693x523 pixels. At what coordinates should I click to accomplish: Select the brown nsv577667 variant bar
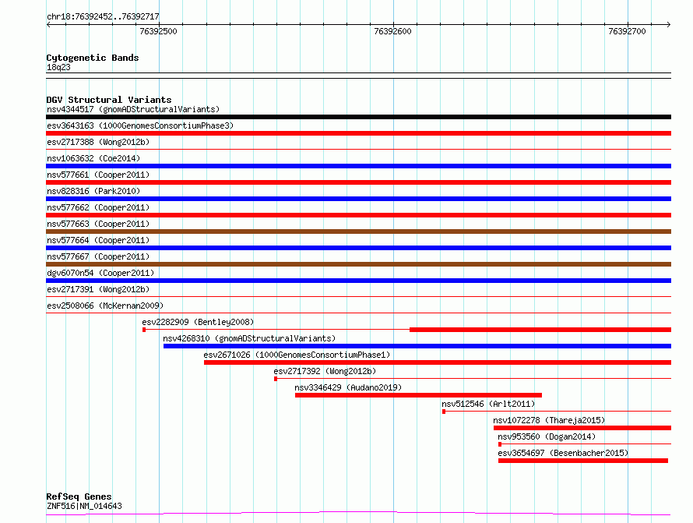[358, 264]
